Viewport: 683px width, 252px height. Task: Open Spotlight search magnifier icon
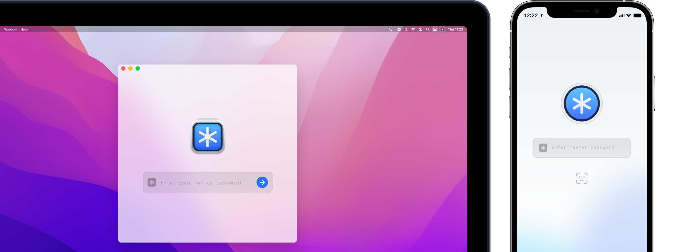428,29
